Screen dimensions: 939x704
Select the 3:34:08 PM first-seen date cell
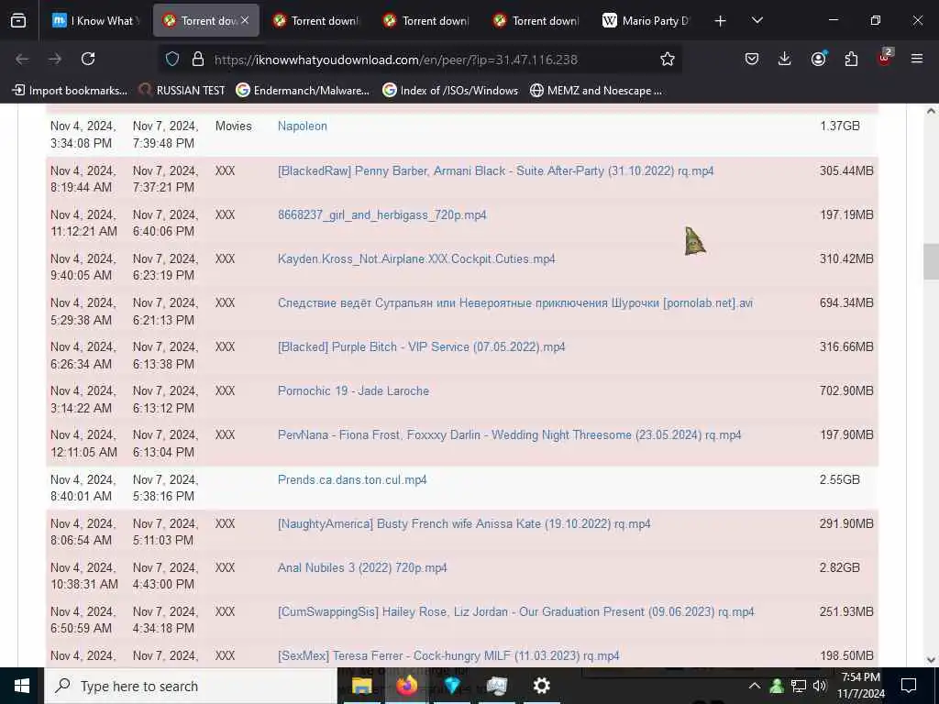pyautogui.click(x=83, y=135)
